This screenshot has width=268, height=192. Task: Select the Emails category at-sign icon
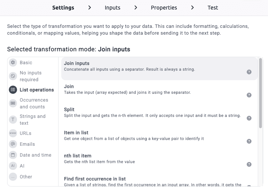coord(13,144)
